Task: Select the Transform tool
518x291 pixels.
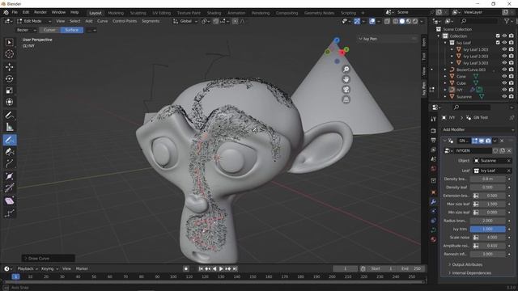Action: [x=9, y=102]
